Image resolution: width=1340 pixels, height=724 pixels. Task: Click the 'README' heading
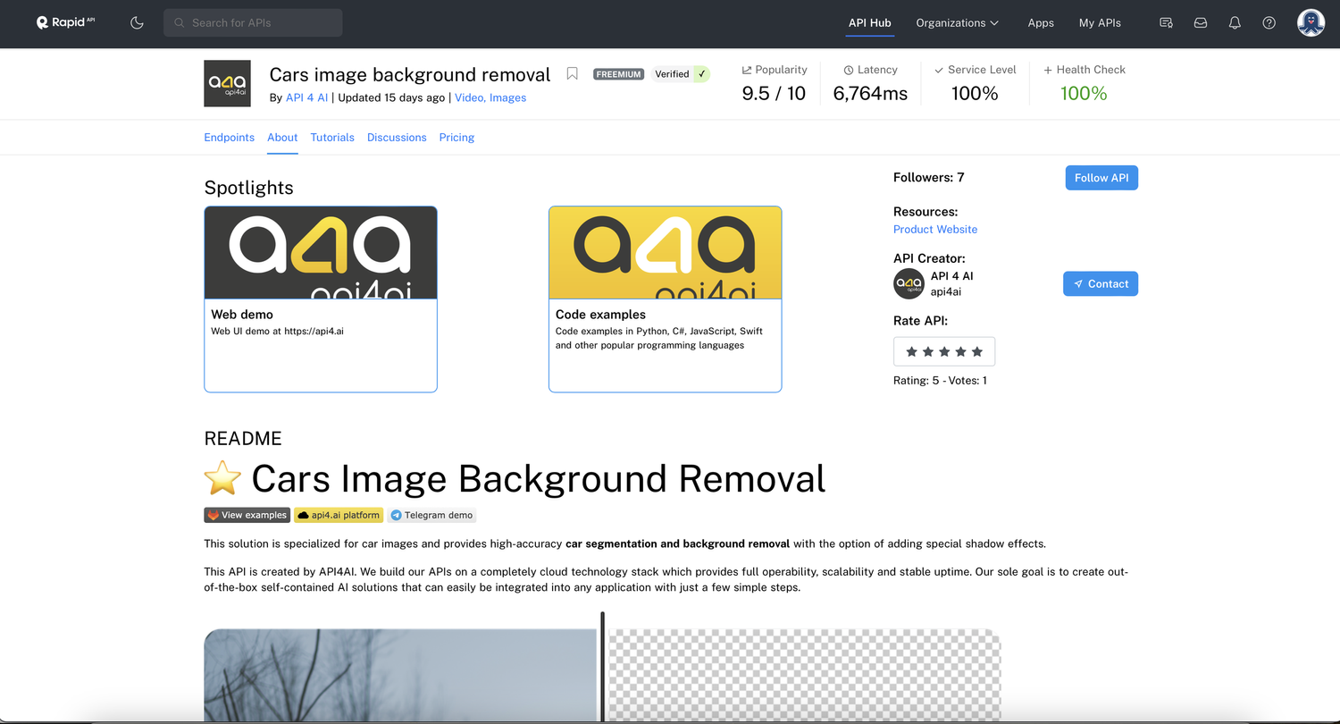(243, 439)
